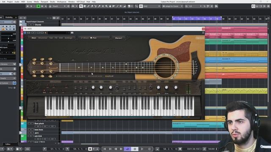Click the time display 0:01:38.150
The image size is (271, 152).
[193, 149]
